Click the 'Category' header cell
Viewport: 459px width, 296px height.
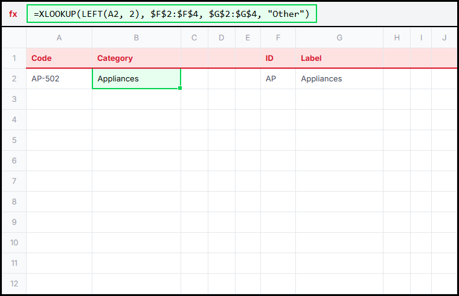pos(136,58)
